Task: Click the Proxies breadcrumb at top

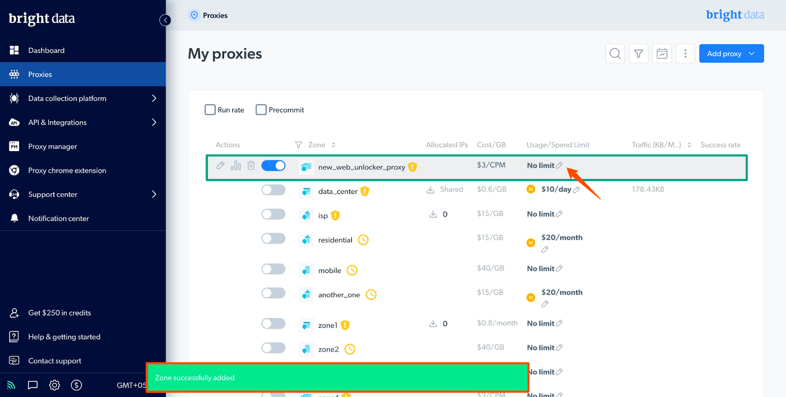Action: point(215,15)
